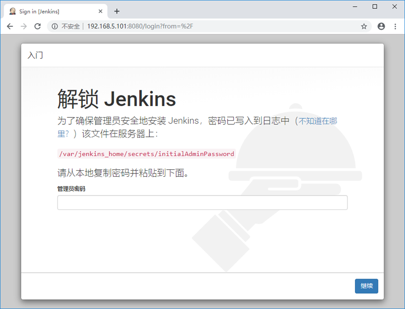The height and width of the screenshot is (309, 405).
Task: Click the 请从本地复制密码并粘贴到下面 instruction text
Action: click(x=124, y=173)
